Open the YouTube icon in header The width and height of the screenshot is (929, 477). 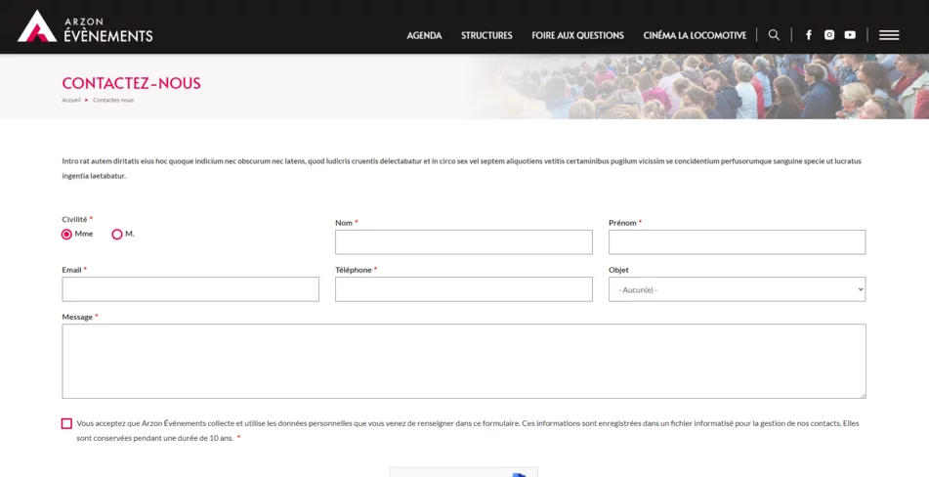[850, 35]
